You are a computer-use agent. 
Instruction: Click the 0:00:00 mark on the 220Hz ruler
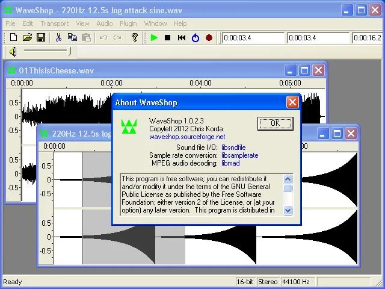[x=54, y=146]
